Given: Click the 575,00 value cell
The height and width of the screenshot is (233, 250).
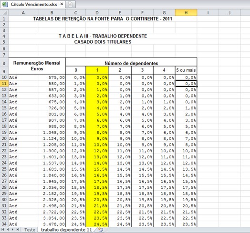Looking at the screenshot, I should 52,78.
